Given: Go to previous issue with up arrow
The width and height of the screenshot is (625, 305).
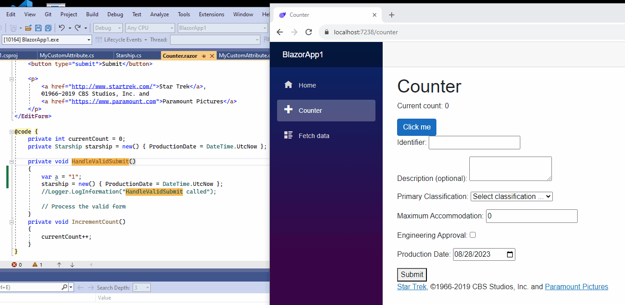Looking at the screenshot, I should pyautogui.click(x=59, y=265).
